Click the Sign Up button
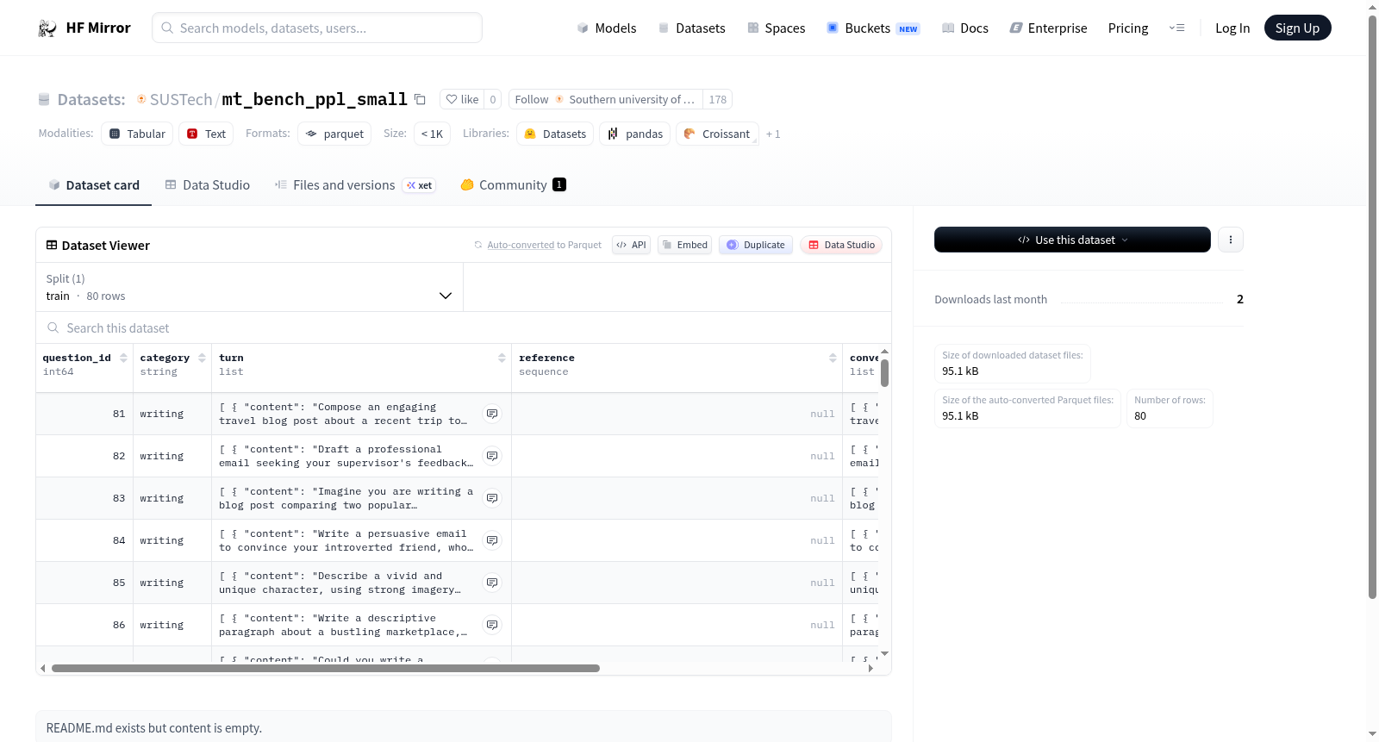The width and height of the screenshot is (1379, 742). pos(1297,28)
